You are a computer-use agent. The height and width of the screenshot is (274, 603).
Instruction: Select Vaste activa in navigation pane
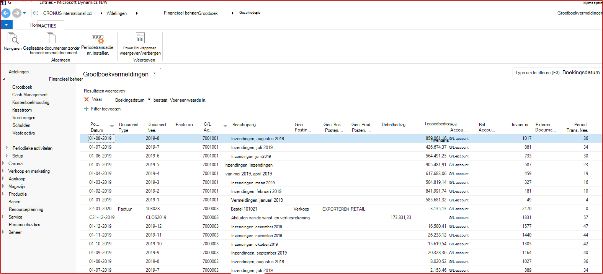pyautogui.click(x=24, y=133)
